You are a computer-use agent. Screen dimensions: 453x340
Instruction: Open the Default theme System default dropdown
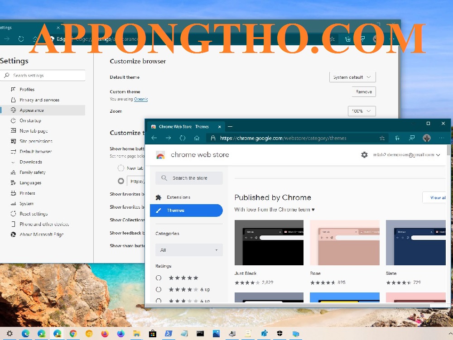[x=352, y=77]
